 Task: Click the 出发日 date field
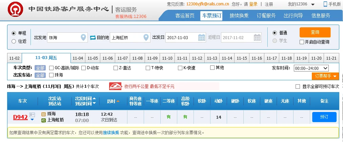click(185, 37)
